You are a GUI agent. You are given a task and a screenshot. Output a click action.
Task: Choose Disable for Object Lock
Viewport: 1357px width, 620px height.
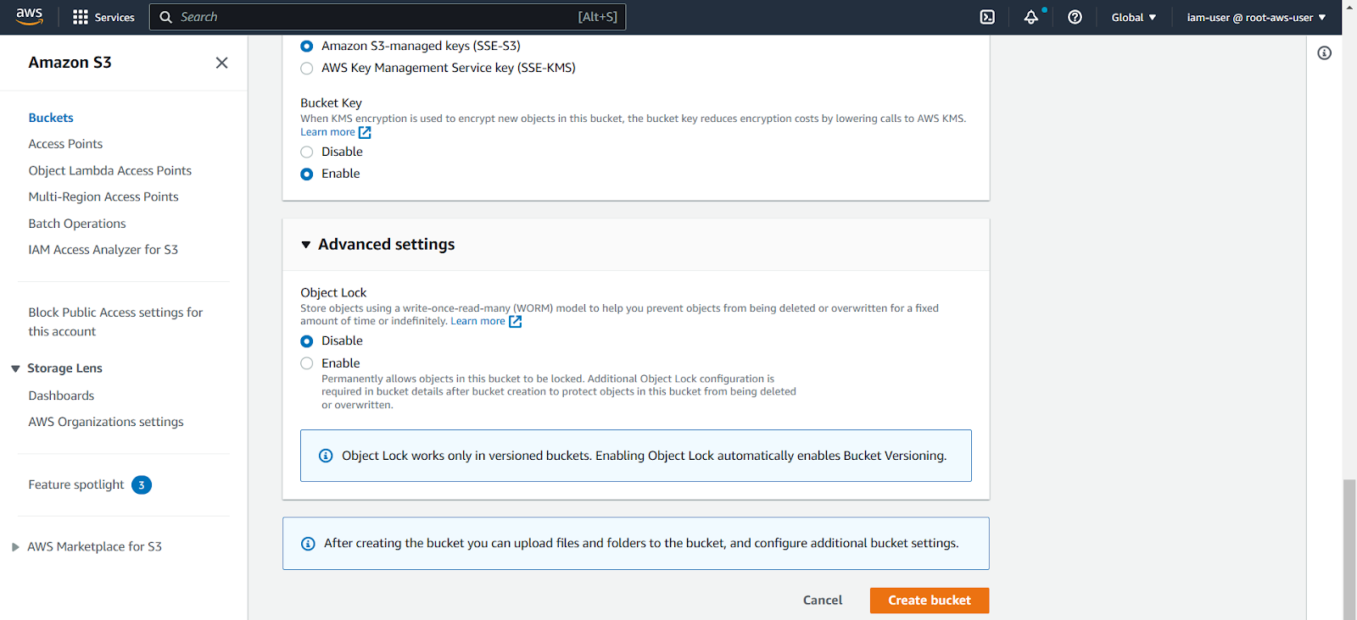pyautogui.click(x=307, y=341)
